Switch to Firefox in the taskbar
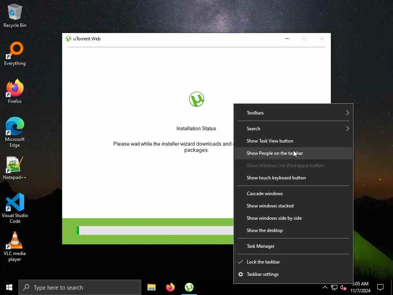 click(x=170, y=287)
